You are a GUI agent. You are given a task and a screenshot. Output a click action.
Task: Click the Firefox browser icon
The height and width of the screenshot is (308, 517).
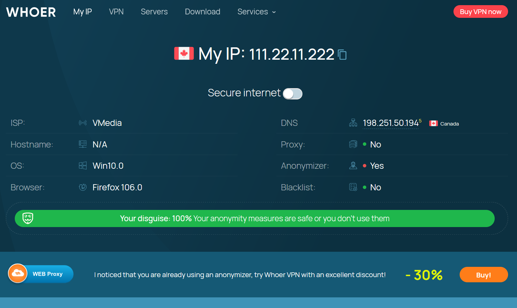(x=83, y=187)
